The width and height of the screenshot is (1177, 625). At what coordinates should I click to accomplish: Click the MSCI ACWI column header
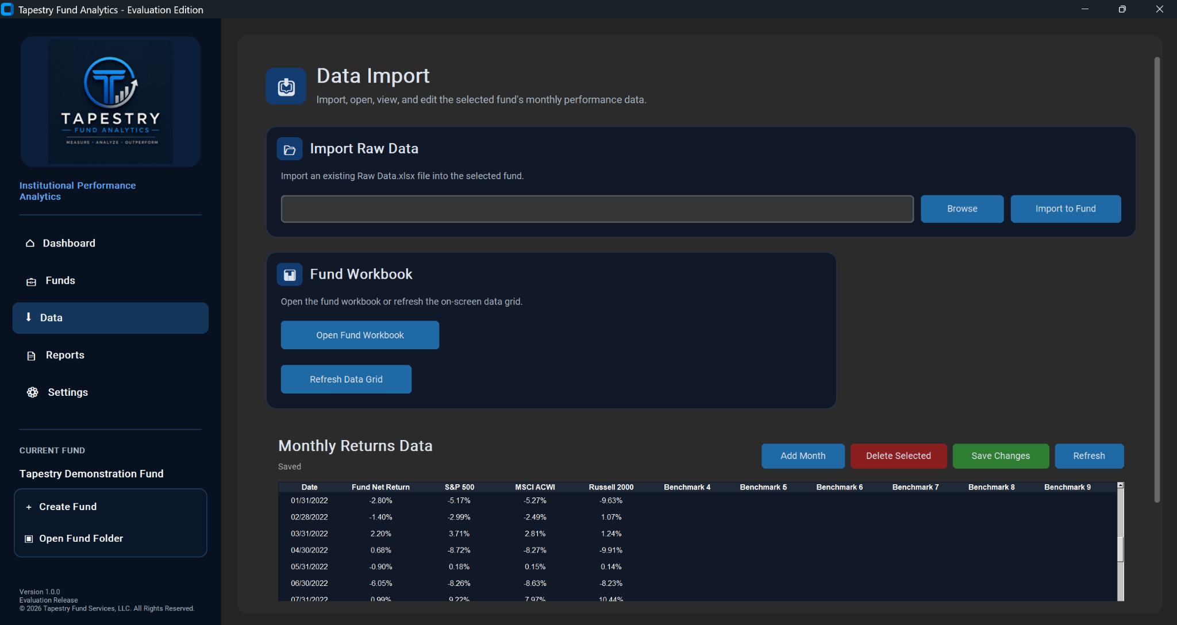(x=535, y=487)
